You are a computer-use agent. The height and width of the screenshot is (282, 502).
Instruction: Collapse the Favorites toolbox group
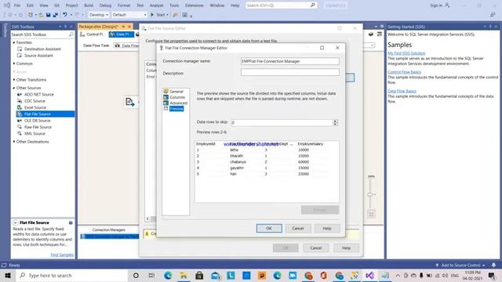point(14,42)
